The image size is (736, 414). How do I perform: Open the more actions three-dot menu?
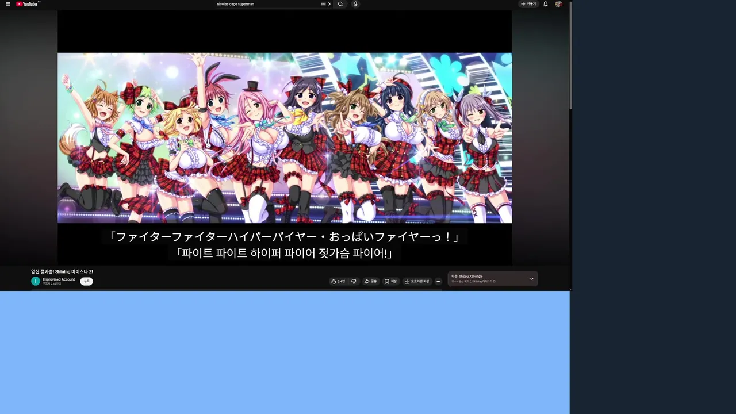tap(438, 281)
